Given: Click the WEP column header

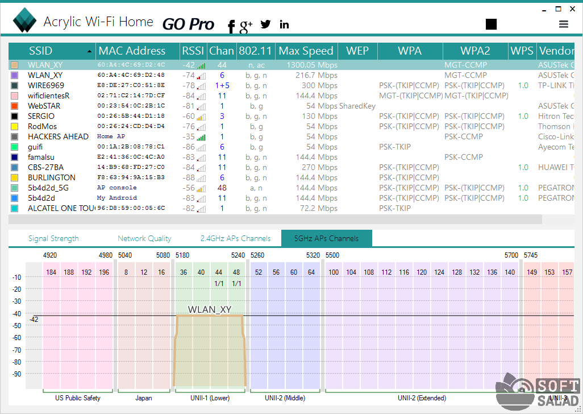Looking at the screenshot, I should [357, 51].
